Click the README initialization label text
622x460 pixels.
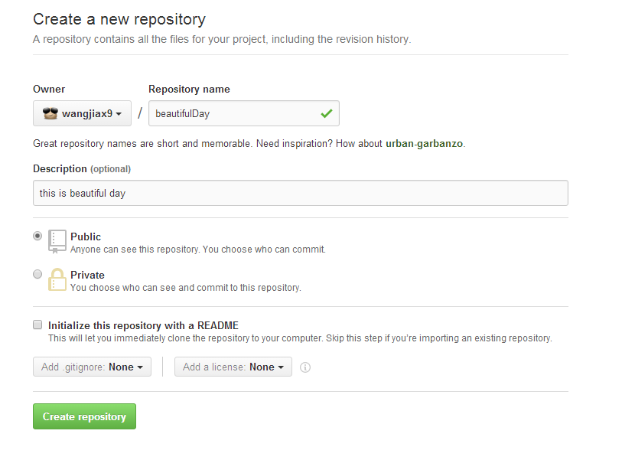coord(143,325)
